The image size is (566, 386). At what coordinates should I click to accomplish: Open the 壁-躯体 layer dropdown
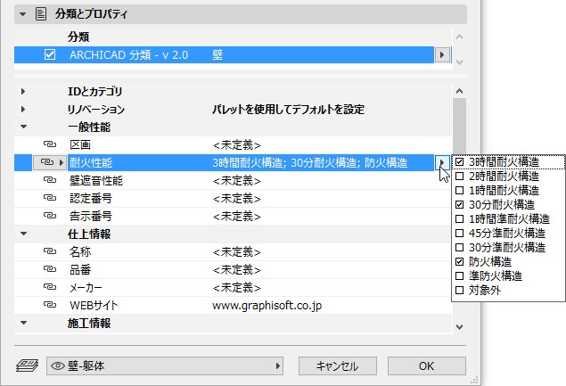tap(165, 366)
